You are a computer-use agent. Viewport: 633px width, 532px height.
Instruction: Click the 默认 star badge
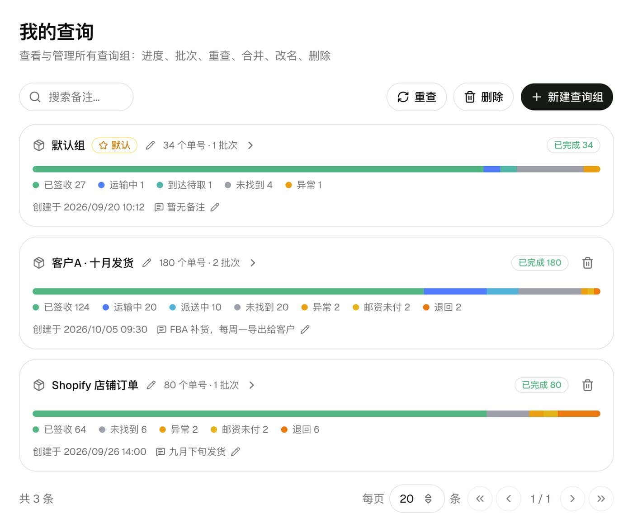pos(114,145)
